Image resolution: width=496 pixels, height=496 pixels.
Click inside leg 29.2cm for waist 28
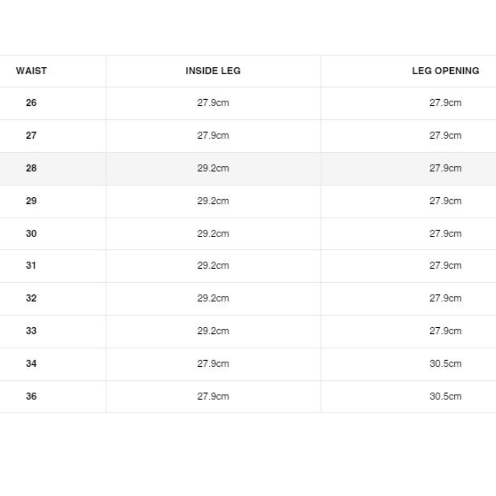[213, 168]
